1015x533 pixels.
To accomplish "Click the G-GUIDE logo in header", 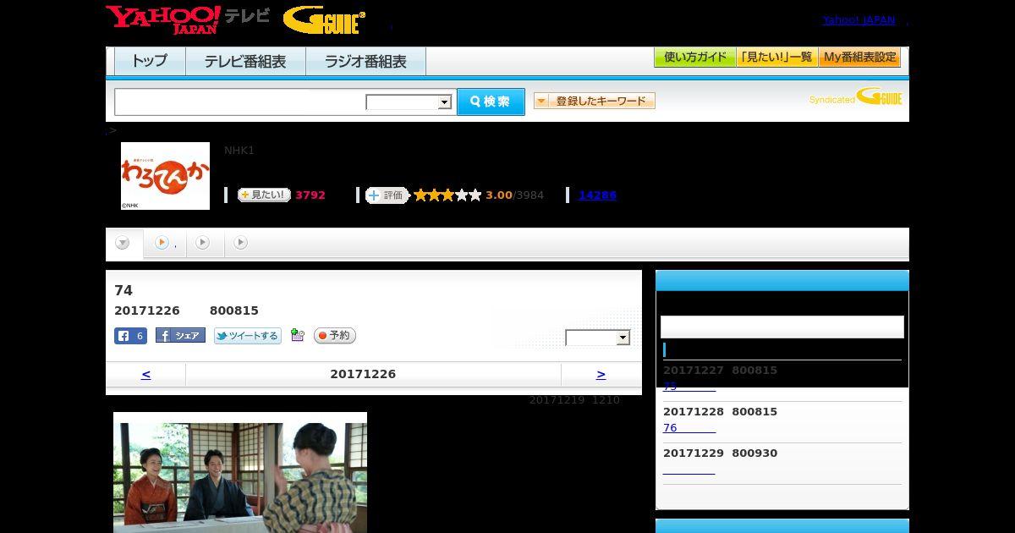I will [x=325, y=20].
